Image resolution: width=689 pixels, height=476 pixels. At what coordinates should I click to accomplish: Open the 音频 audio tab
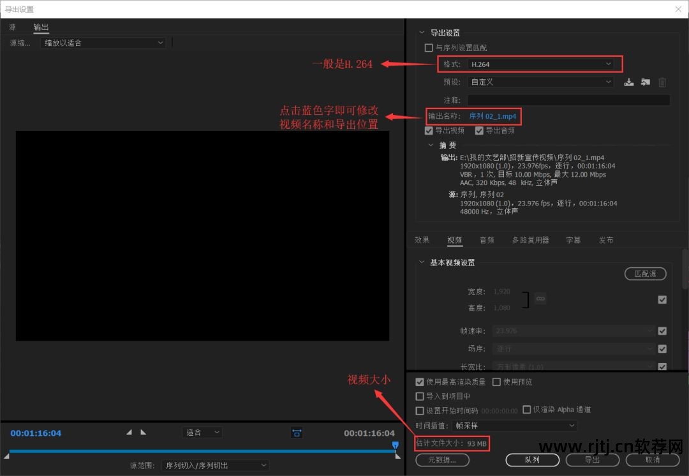(x=487, y=240)
